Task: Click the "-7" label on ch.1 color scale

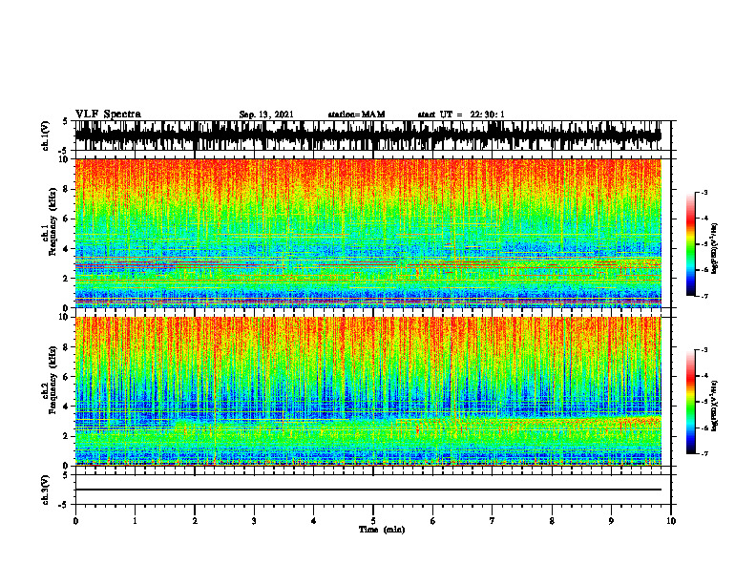Action: click(704, 296)
